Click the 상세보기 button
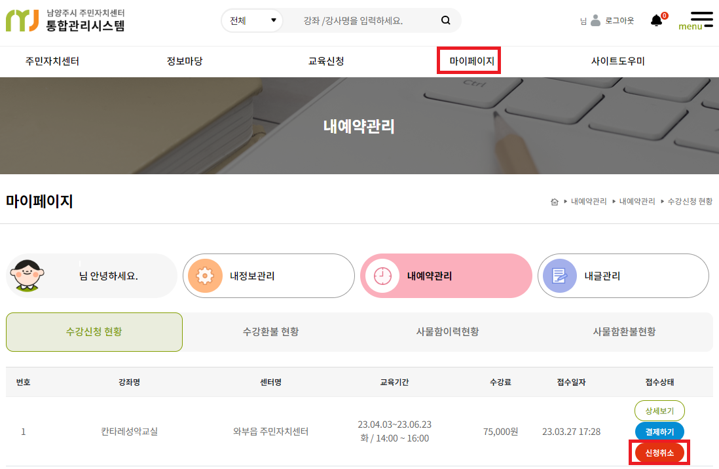This screenshot has width=719, height=469. pos(659,411)
